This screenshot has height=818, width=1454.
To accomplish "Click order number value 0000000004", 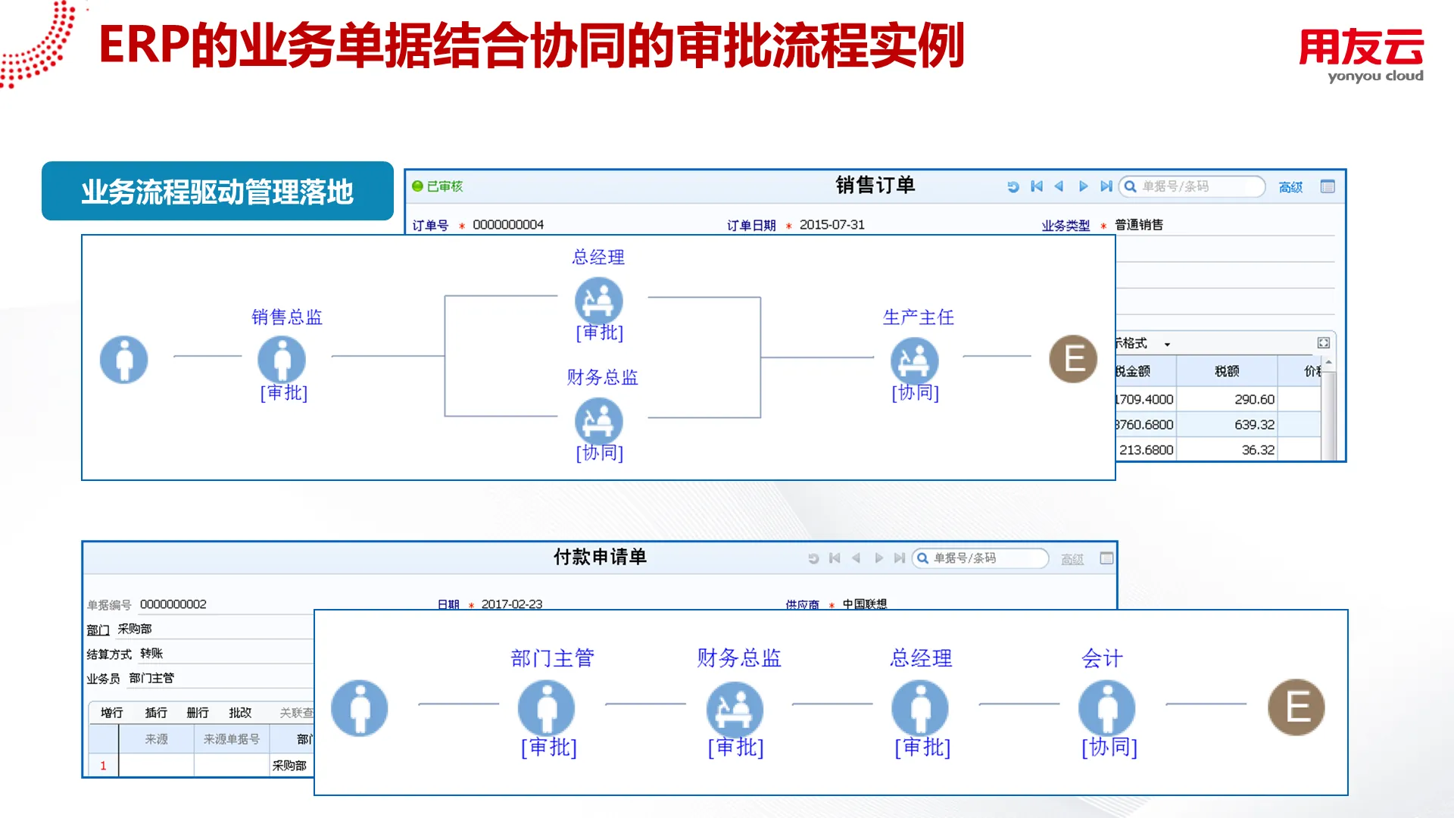I will (x=508, y=225).
